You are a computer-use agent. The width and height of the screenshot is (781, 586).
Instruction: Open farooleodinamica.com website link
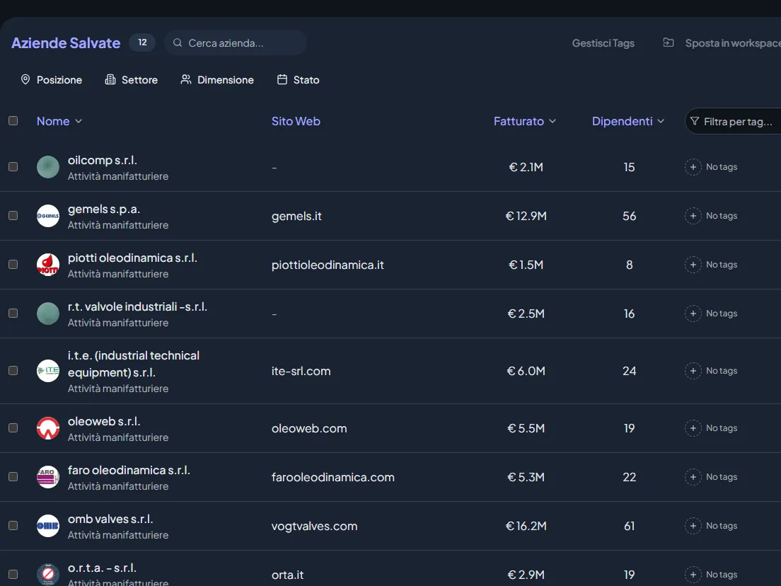click(x=332, y=477)
